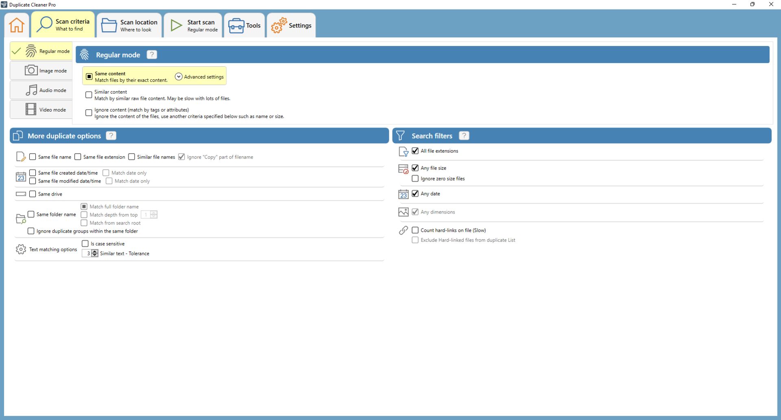Click the Scan criteria magnifier icon
The image size is (781, 420).
[44, 24]
